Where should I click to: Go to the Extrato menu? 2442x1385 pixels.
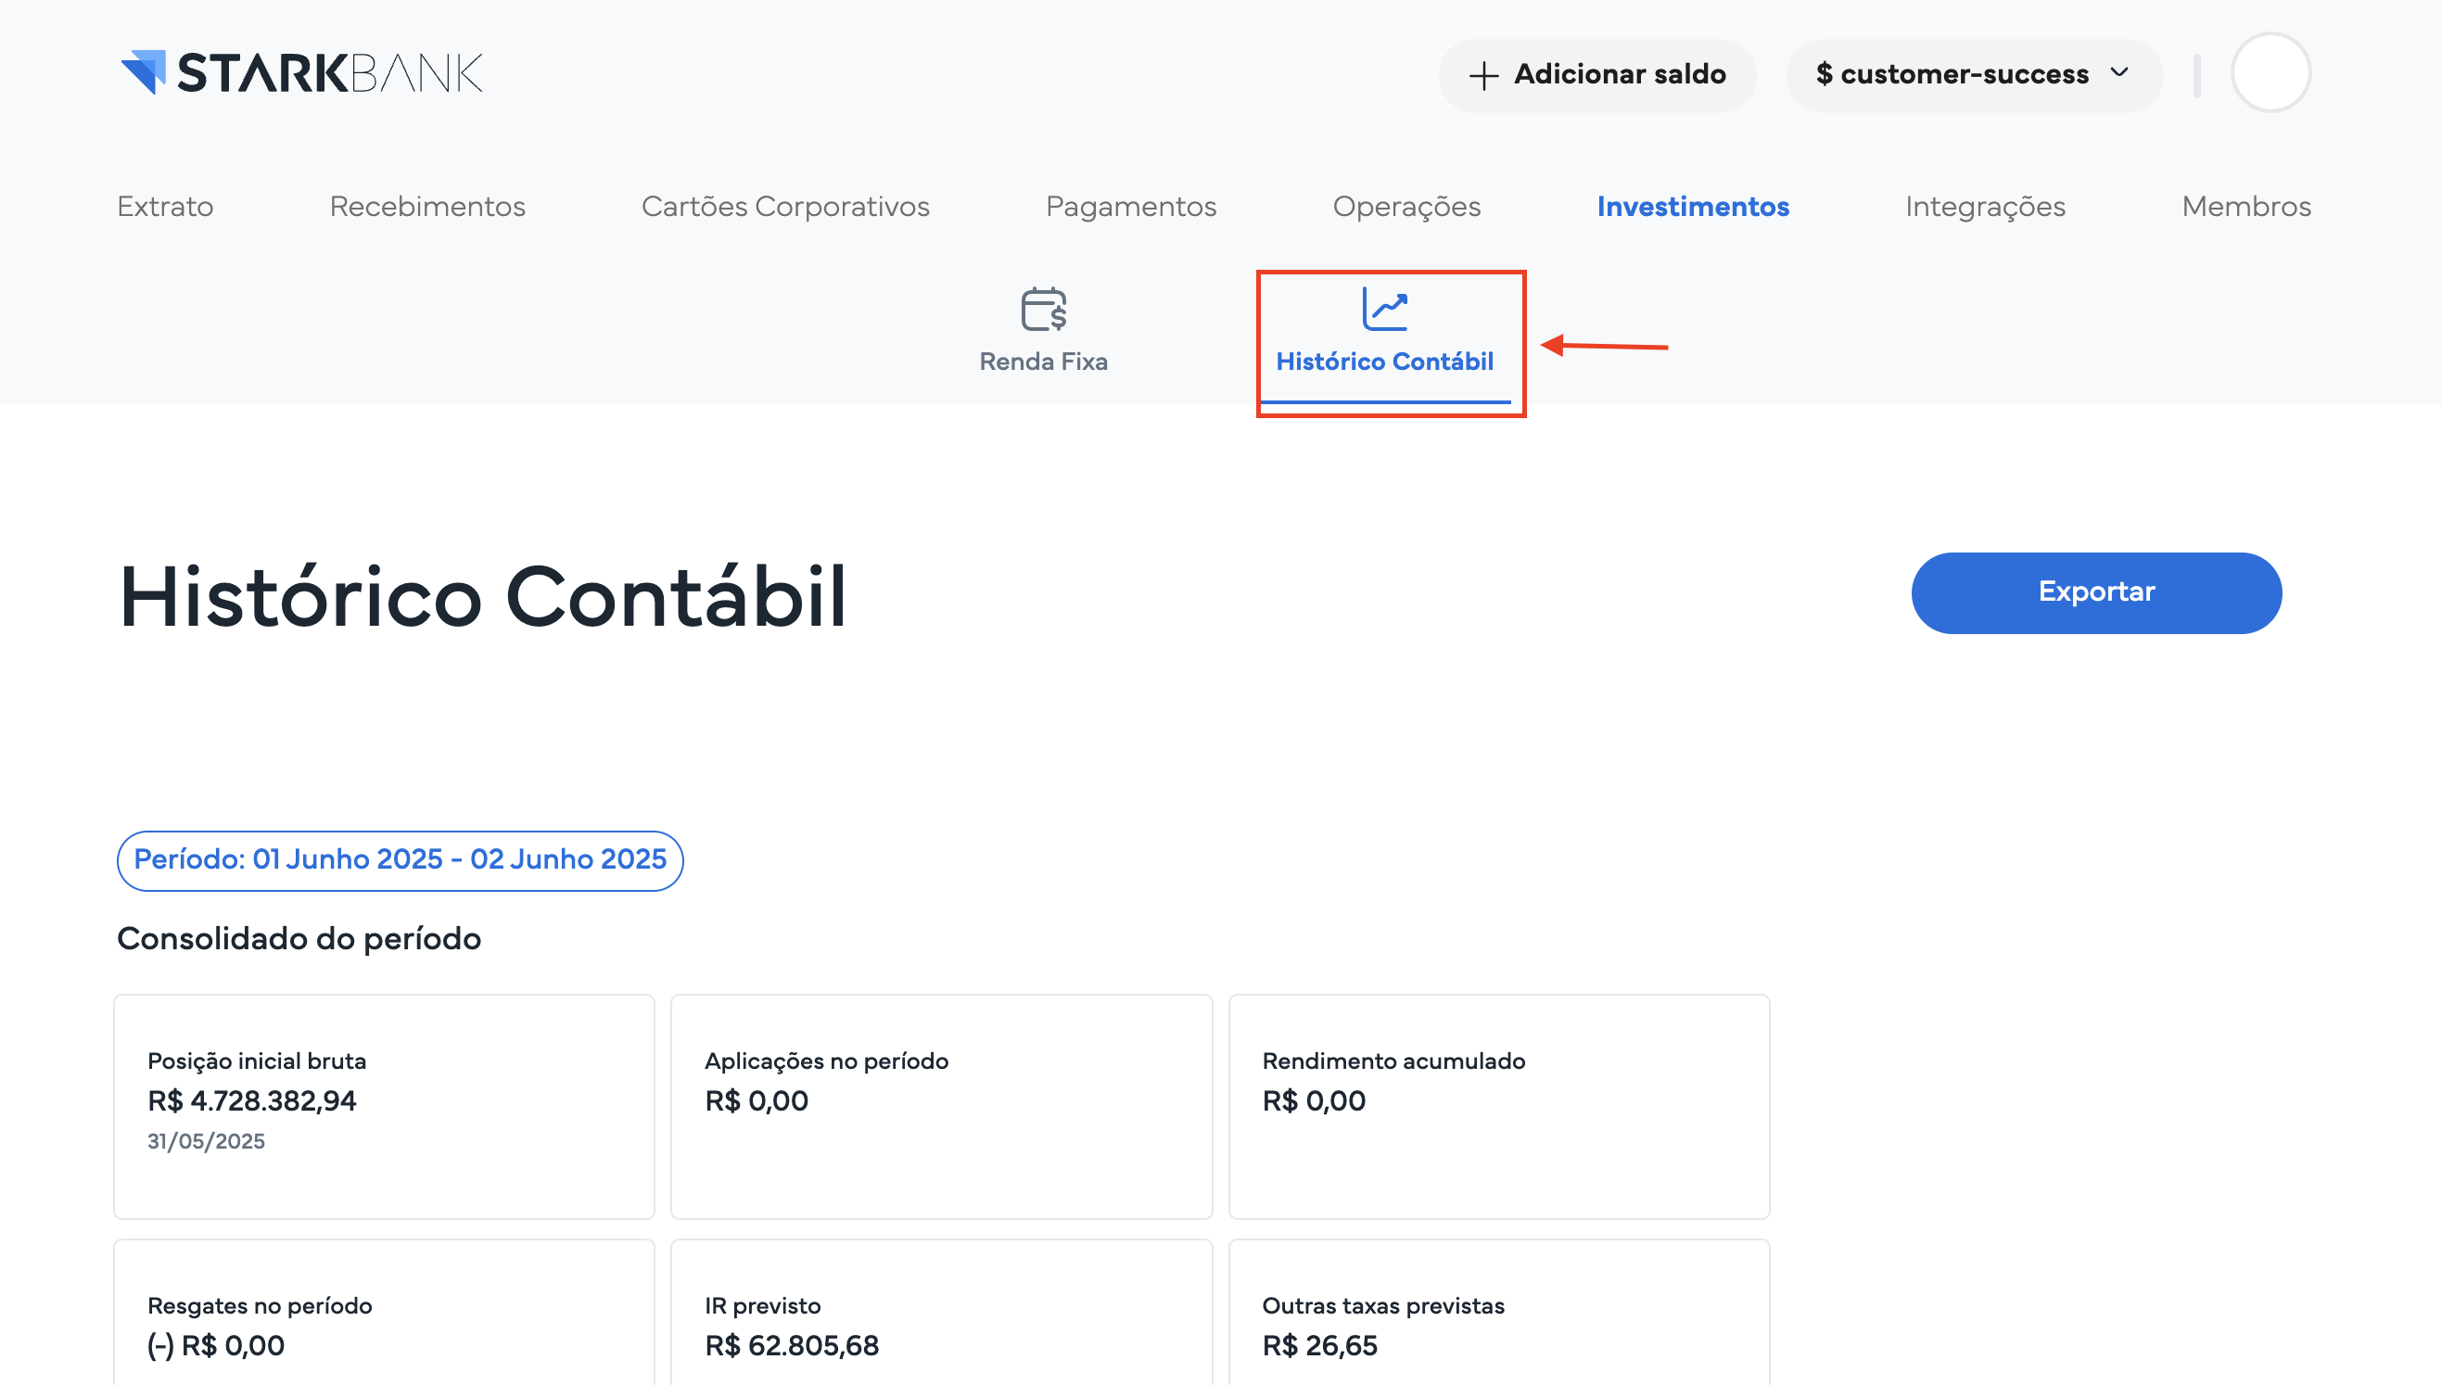pyautogui.click(x=166, y=207)
